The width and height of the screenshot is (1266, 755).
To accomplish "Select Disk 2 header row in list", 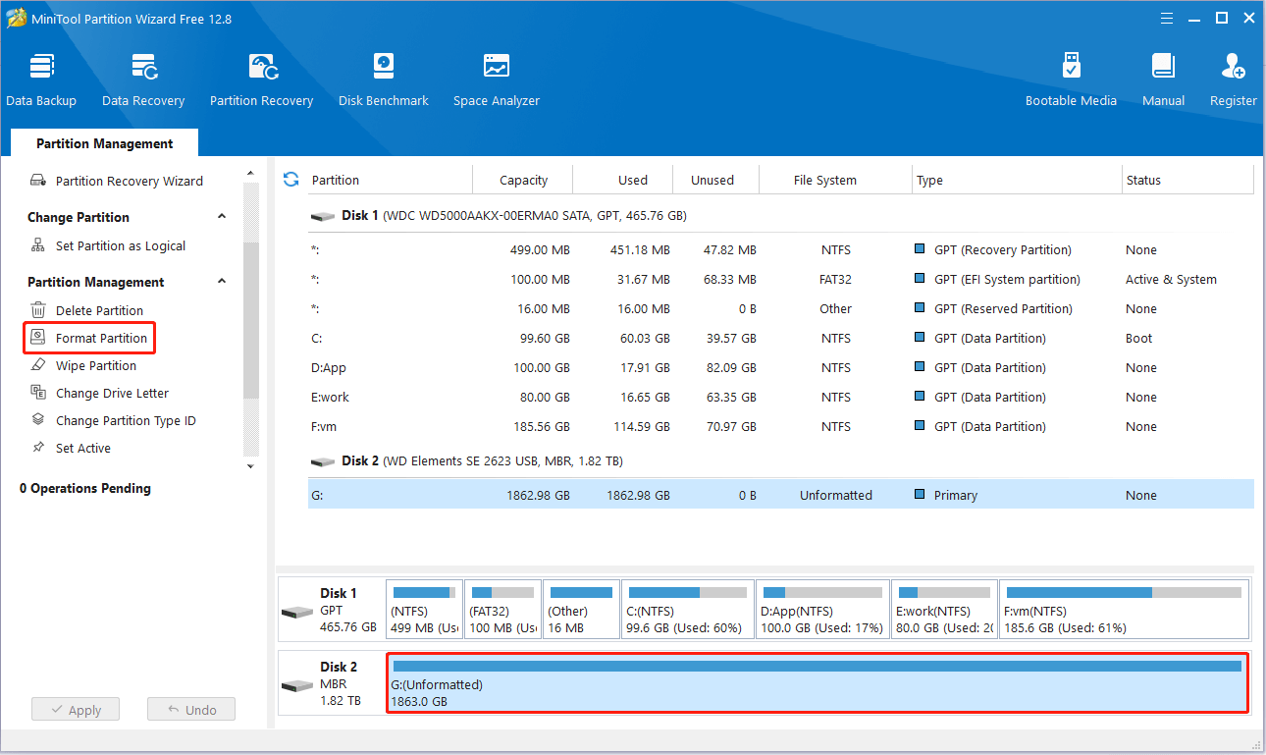I will (x=780, y=460).
